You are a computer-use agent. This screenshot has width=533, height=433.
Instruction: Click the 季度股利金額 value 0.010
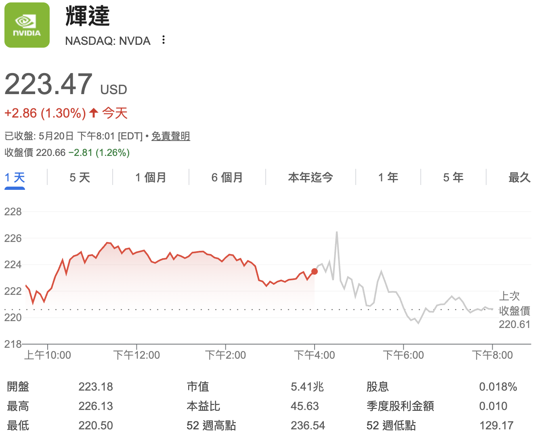pyautogui.click(x=493, y=406)
